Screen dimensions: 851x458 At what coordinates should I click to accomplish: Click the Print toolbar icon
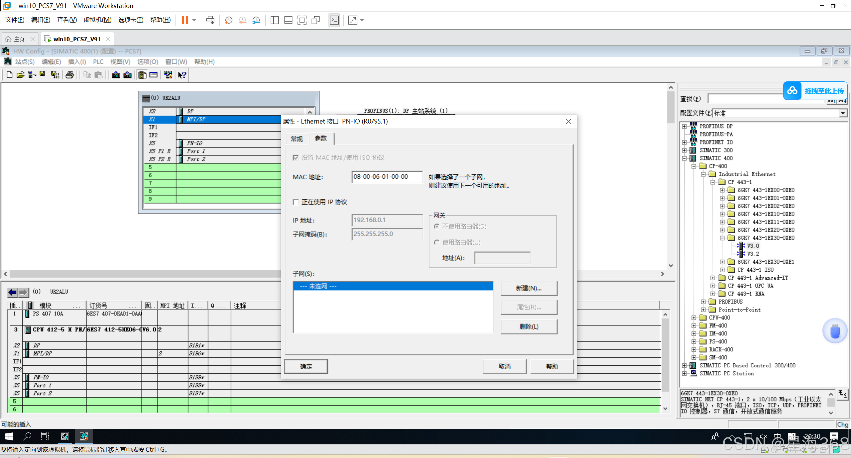pos(69,75)
